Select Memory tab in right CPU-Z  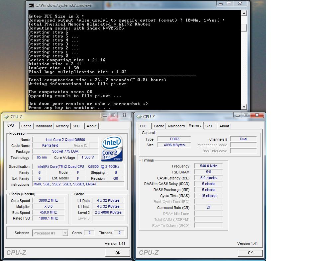coord(195,125)
